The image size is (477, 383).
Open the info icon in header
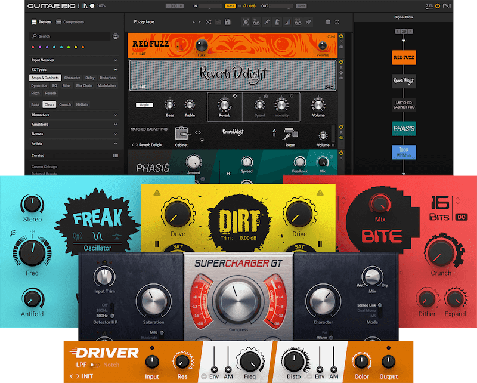92,6
